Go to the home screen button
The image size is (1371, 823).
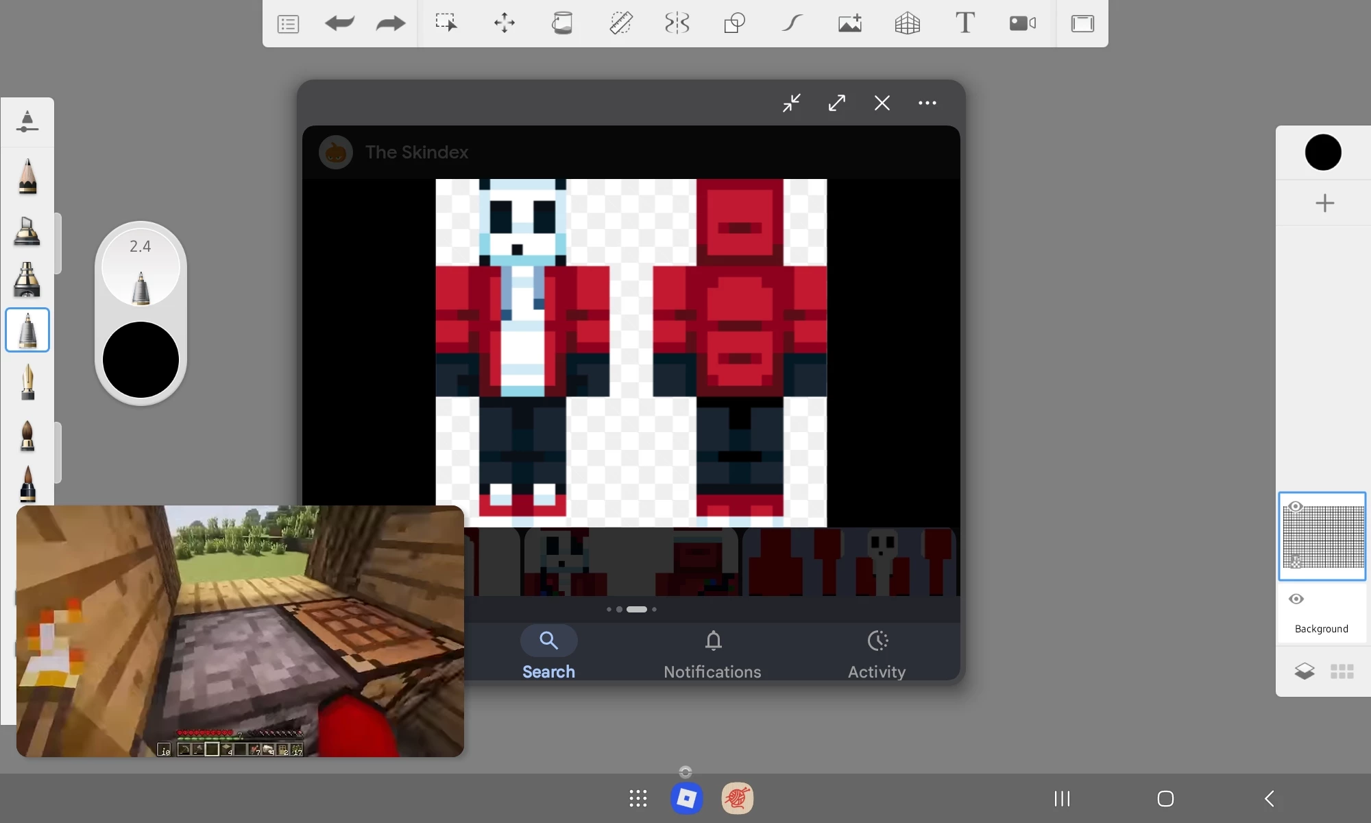[1165, 798]
